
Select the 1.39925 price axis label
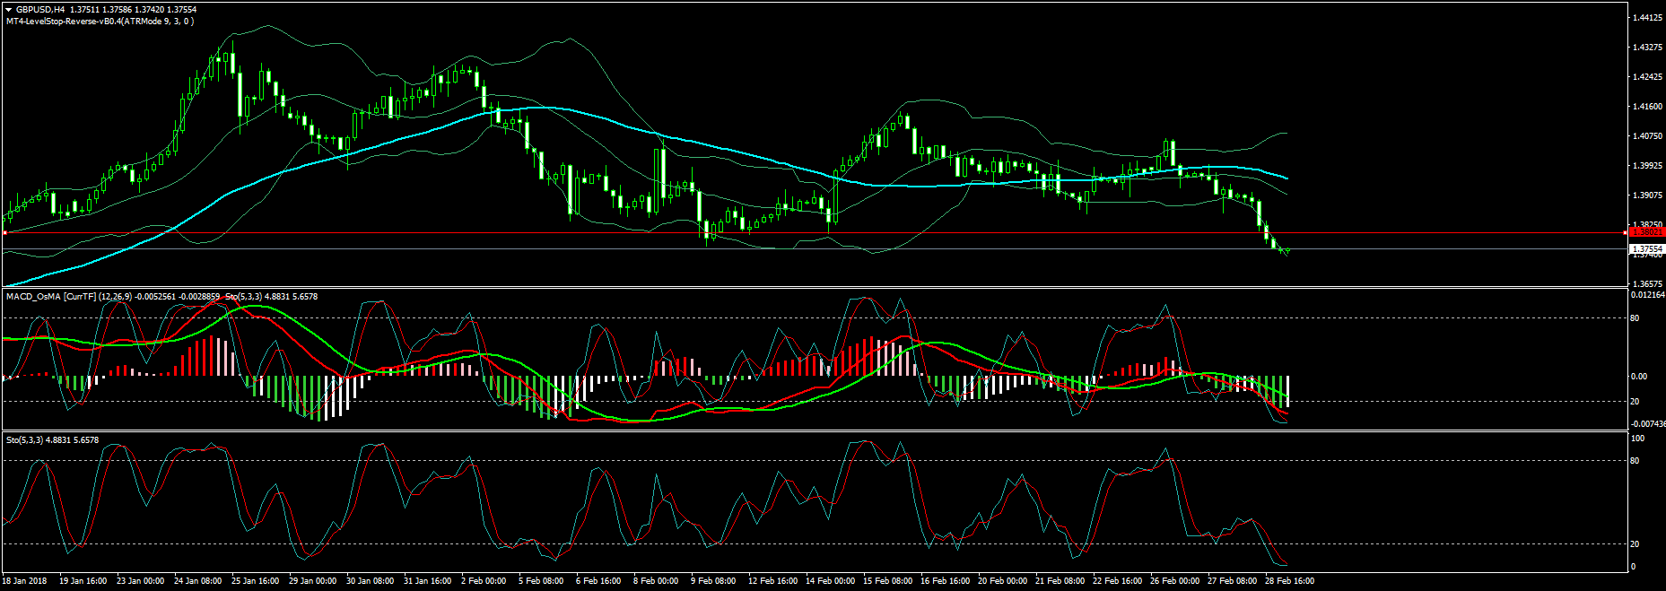click(1647, 166)
